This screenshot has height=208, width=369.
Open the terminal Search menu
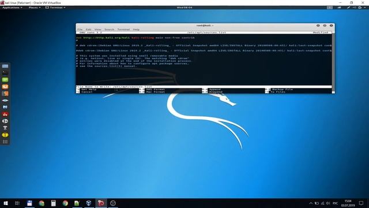pyautogui.click(x=109, y=29)
